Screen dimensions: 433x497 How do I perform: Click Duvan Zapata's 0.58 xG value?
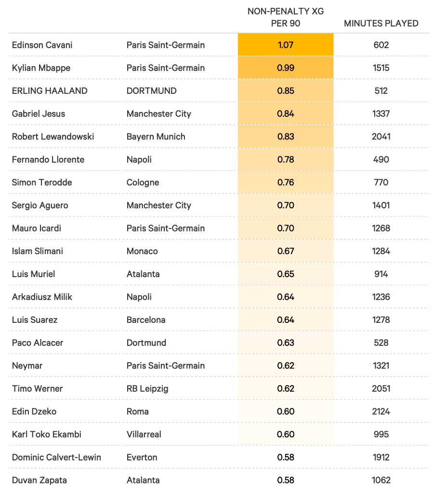click(x=286, y=480)
